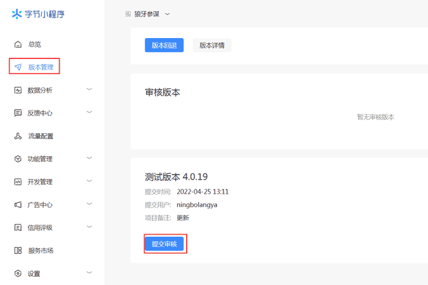The width and height of the screenshot is (428, 285).
Task: Click the 提交时间 label
Action: [157, 192]
